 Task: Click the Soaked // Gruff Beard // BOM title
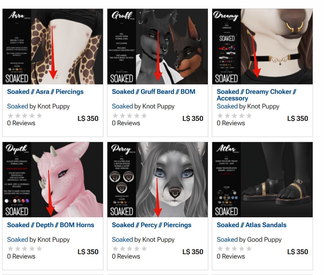point(153,92)
